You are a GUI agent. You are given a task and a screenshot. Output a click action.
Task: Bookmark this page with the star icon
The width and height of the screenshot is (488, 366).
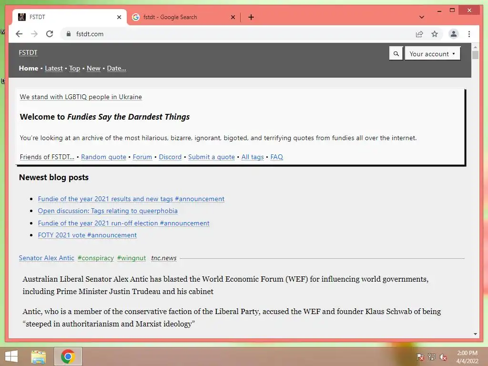435,34
